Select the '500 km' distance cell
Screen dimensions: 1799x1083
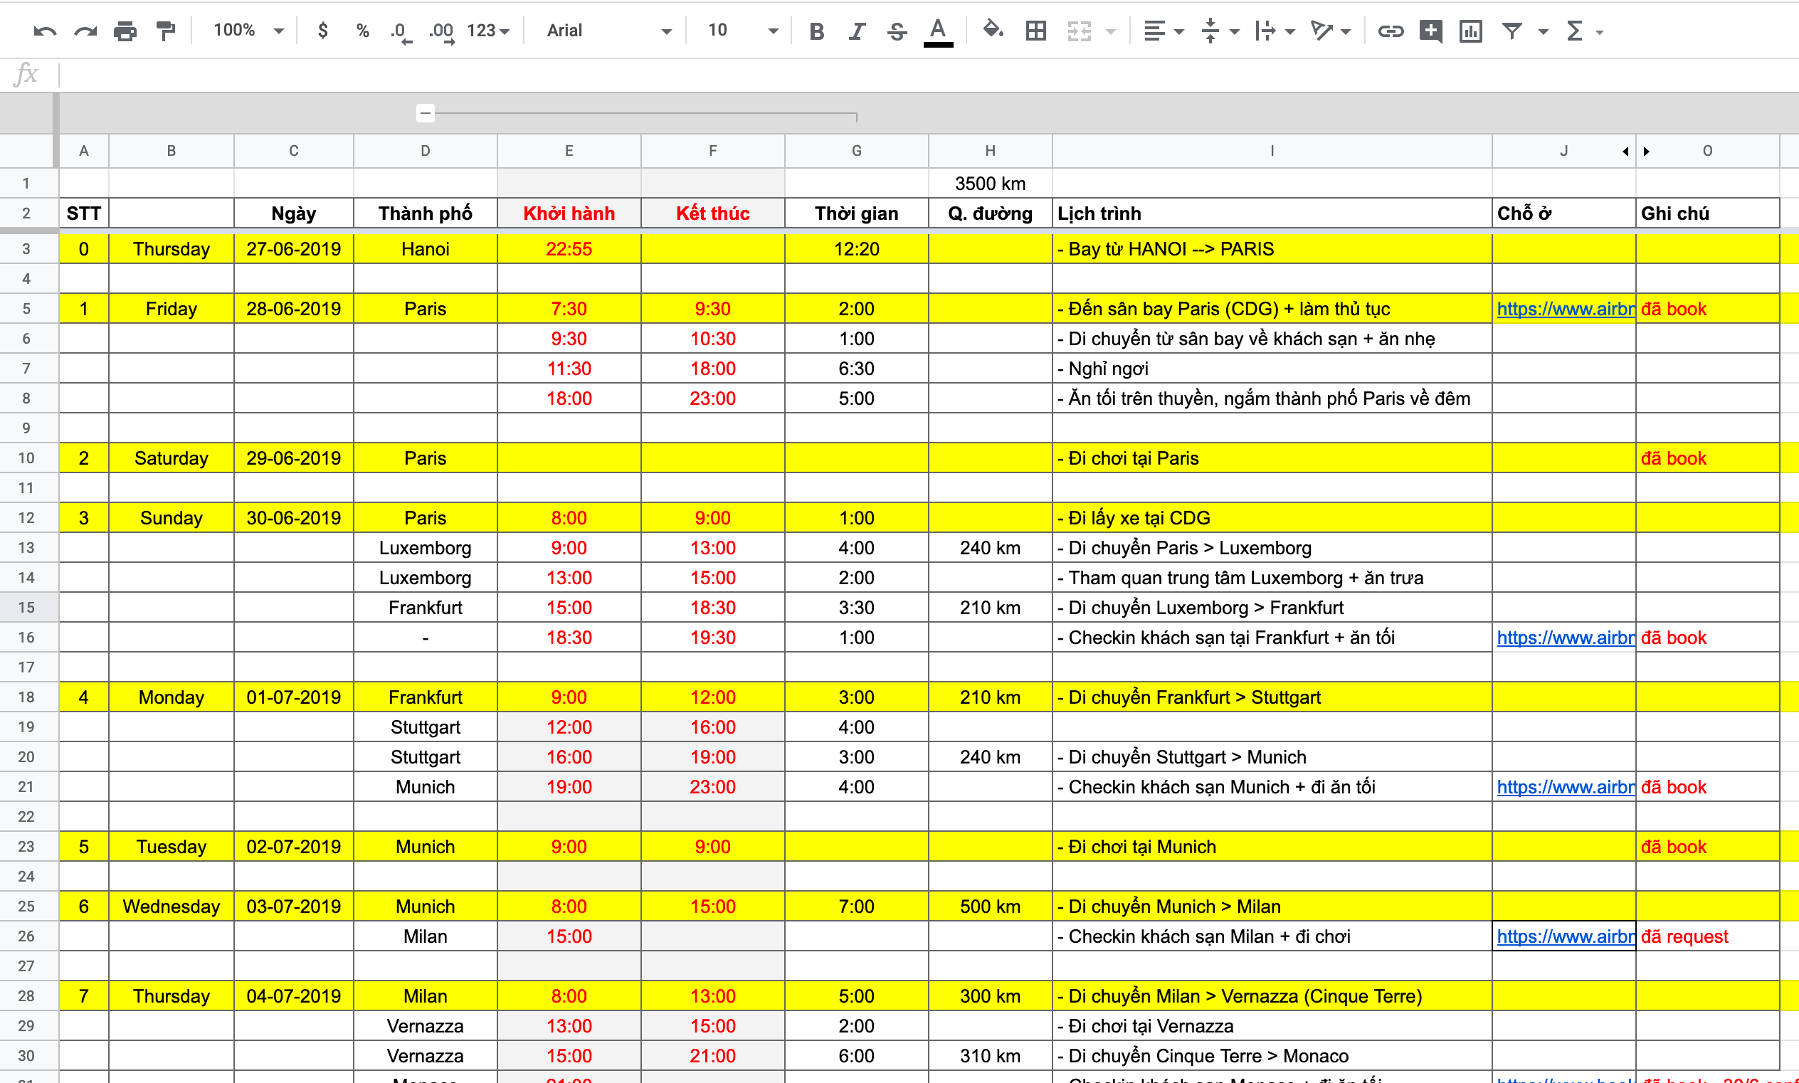click(990, 907)
